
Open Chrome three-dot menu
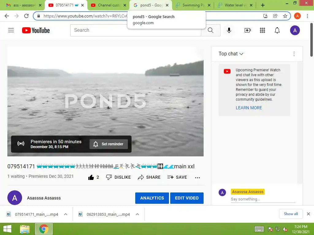click(x=307, y=16)
